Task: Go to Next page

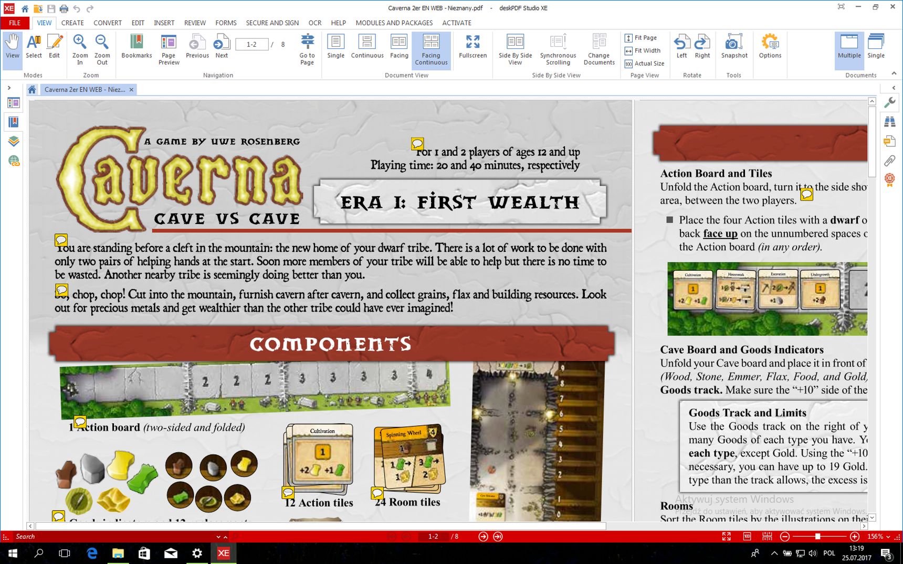Action: pos(222,47)
